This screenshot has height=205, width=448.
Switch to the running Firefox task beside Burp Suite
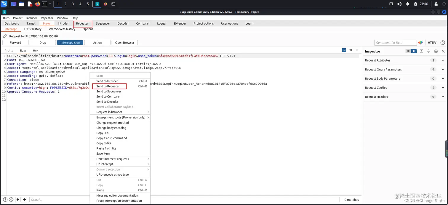[x=105, y=4]
